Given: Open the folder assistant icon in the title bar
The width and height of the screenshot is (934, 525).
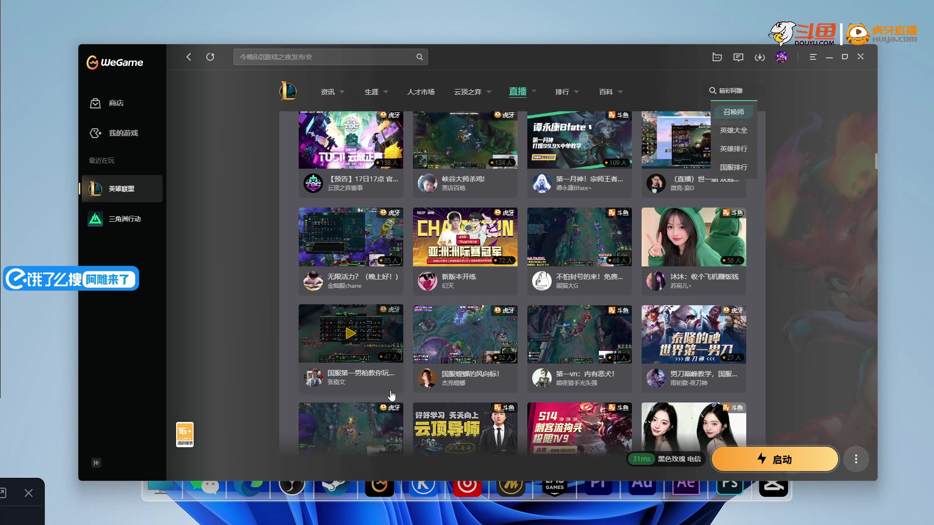Looking at the screenshot, I should tap(717, 57).
